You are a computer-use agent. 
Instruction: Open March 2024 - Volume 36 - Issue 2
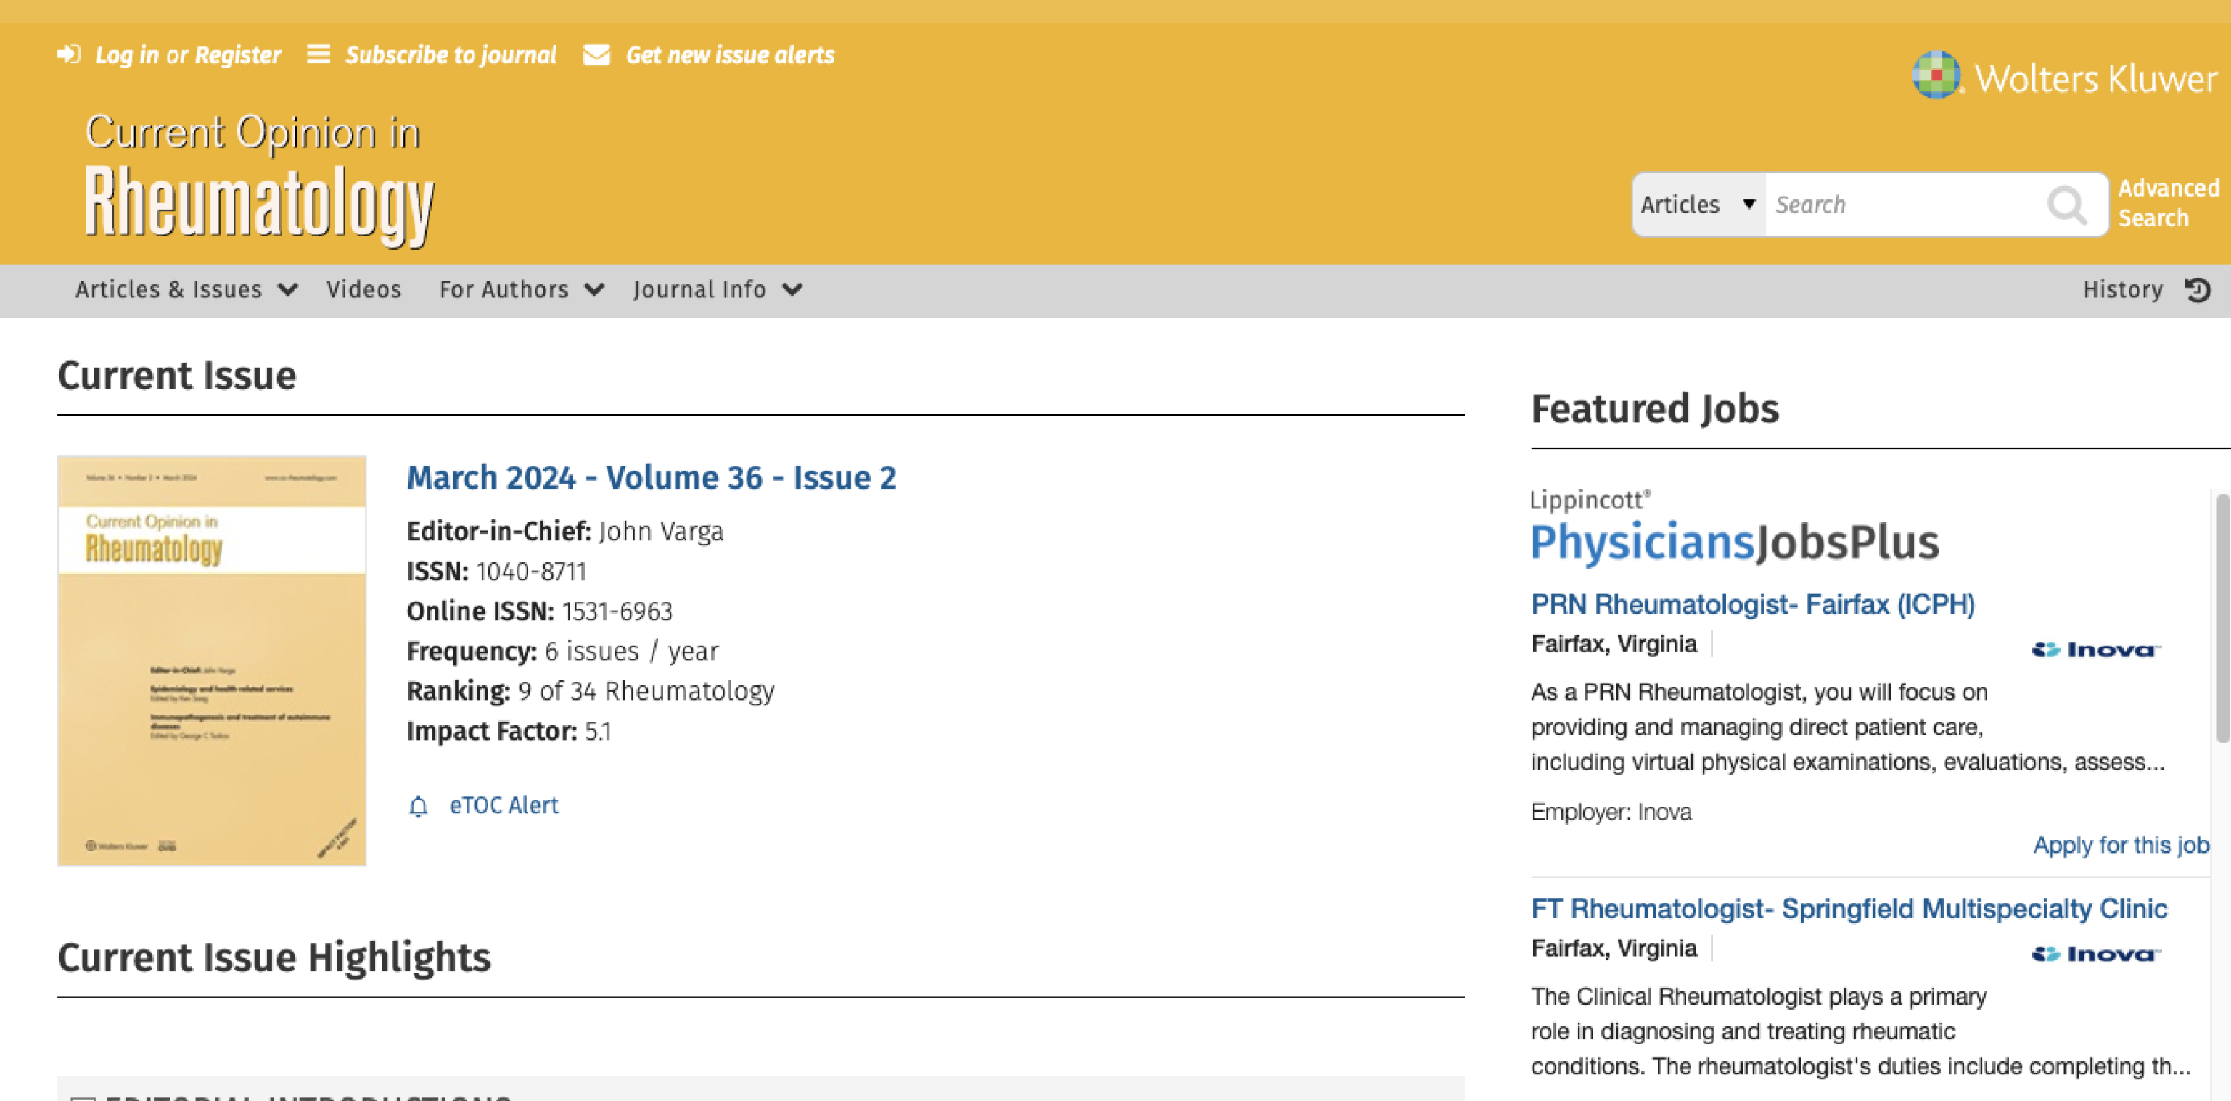point(652,477)
